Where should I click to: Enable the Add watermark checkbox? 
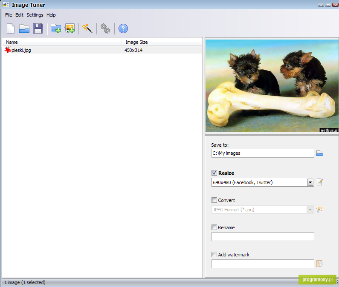pyautogui.click(x=214, y=254)
